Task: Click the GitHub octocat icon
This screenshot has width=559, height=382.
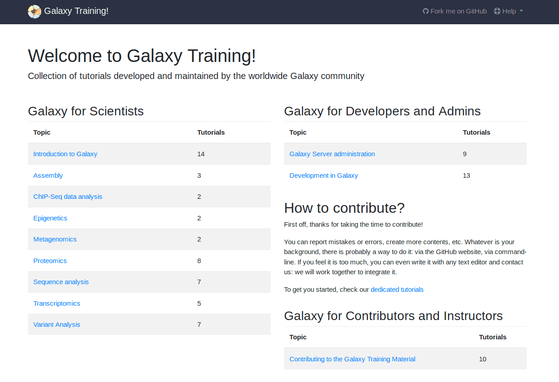Action: [425, 11]
